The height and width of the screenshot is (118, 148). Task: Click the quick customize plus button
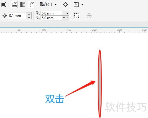coord(89,16)
